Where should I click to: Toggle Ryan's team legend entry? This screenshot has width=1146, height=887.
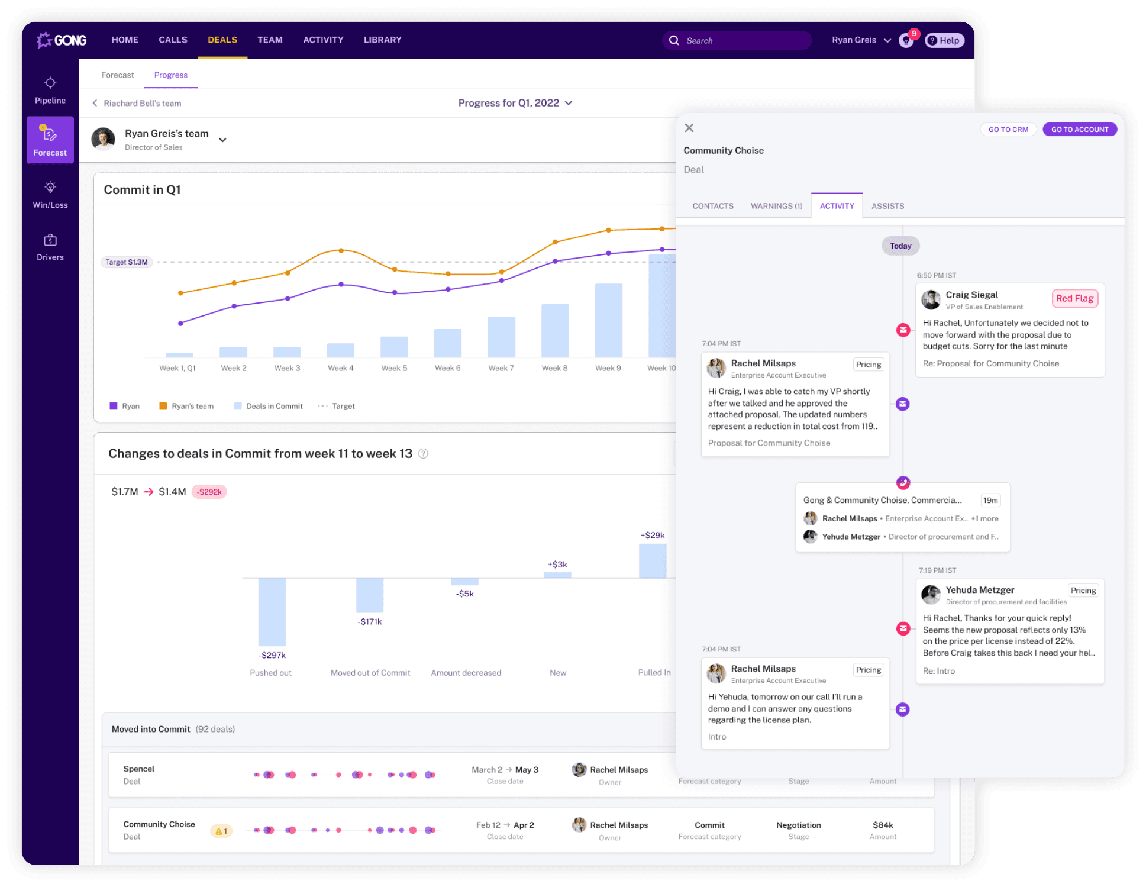pyautogui.click(x=186, y=406)
